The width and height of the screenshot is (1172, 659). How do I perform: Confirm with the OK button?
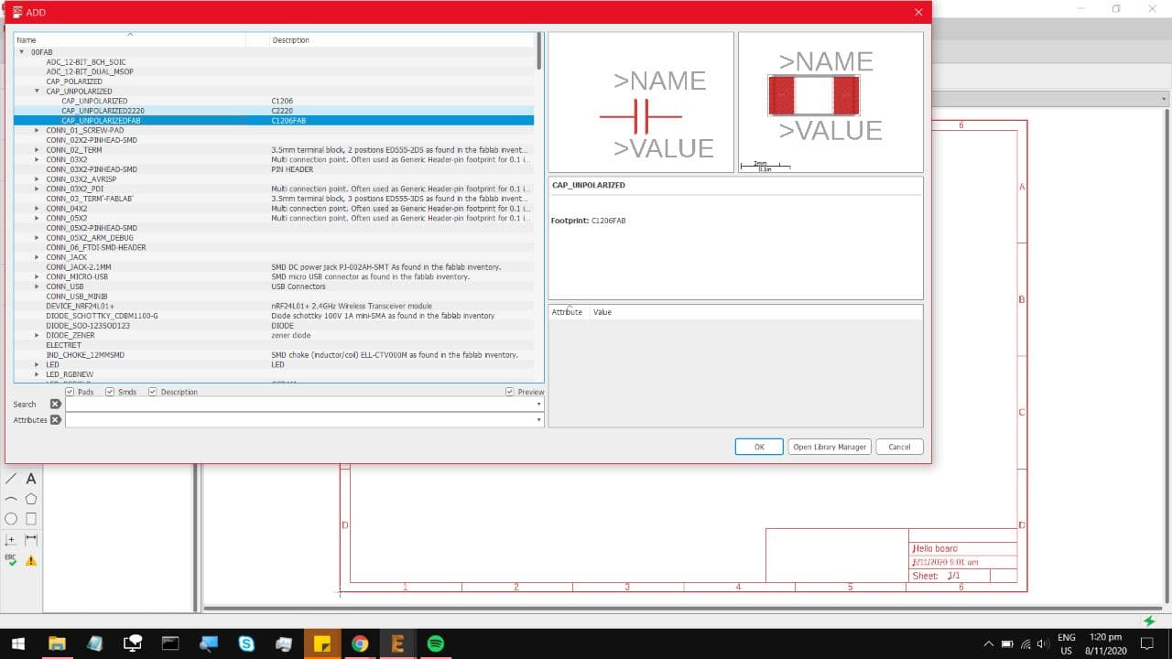[x=758, y=447]
